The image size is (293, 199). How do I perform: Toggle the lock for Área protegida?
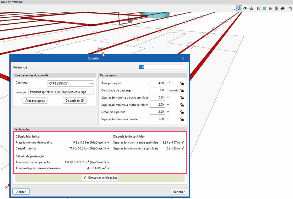point(182,83)
